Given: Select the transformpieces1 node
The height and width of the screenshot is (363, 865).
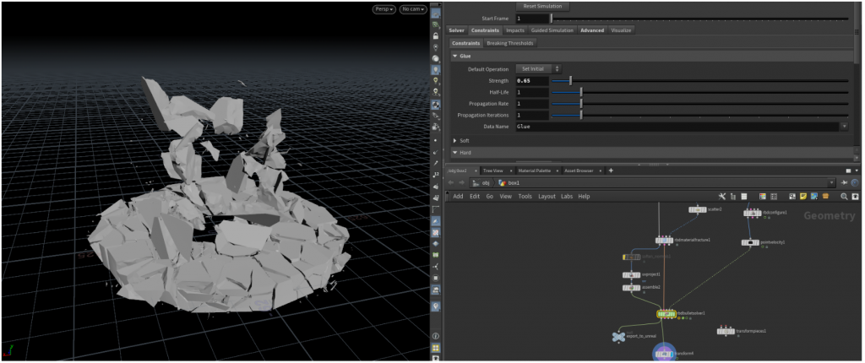Looking at the screenshot, I should click(726, 332).
